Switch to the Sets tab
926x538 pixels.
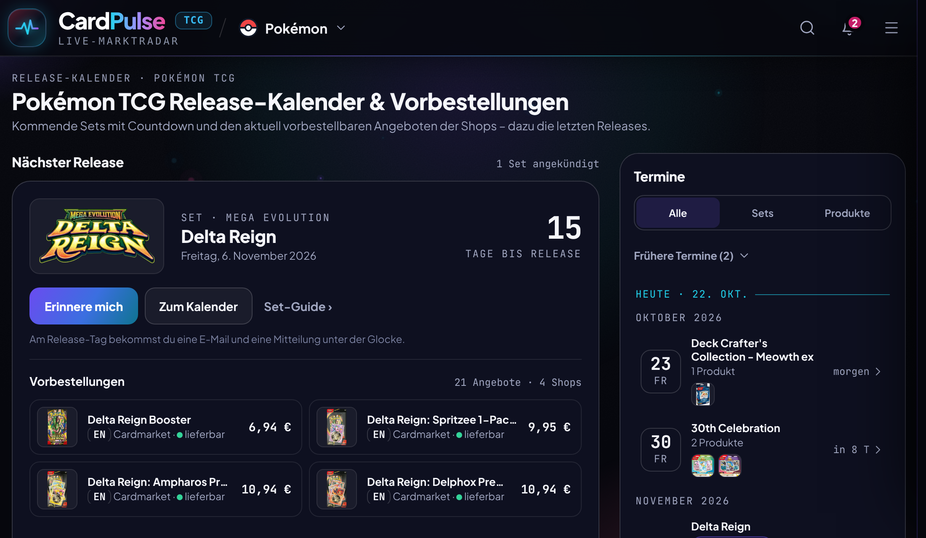pyautogui.click(x=762, y=213)
